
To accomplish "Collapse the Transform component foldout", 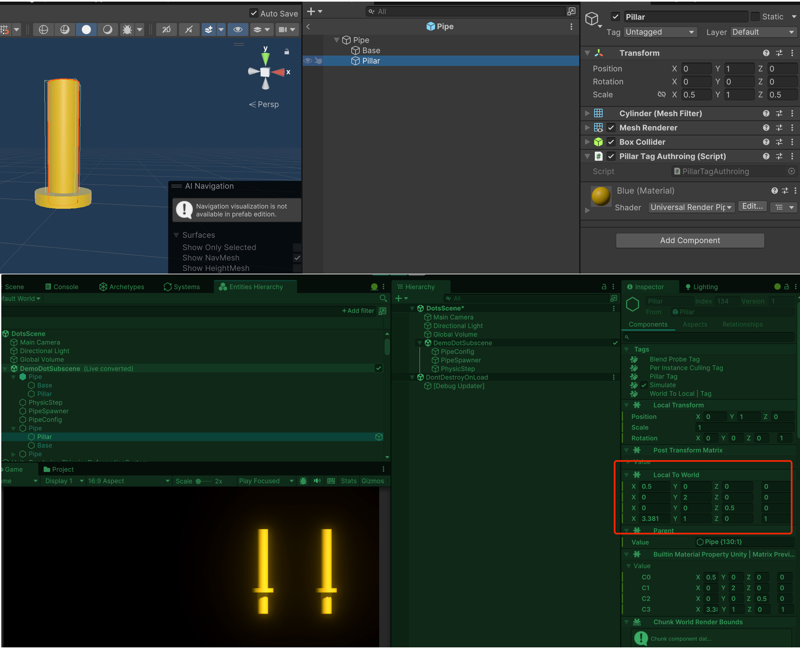I will (587, 53).
